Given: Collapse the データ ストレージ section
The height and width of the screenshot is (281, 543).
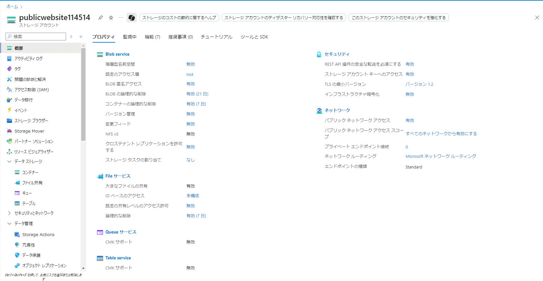Looking at the screenshot, I should point(9,161).
